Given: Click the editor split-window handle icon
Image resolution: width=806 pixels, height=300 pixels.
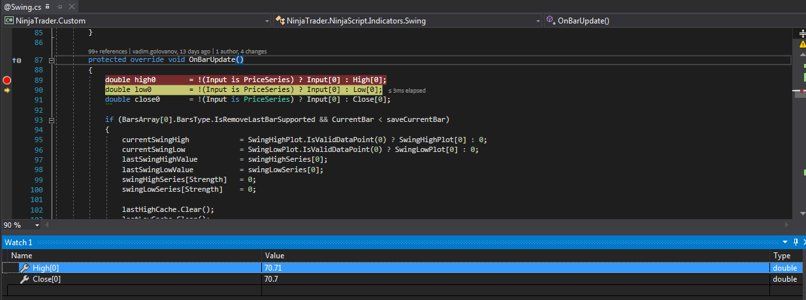Looking at the screenshot, I should click(802, 32).
